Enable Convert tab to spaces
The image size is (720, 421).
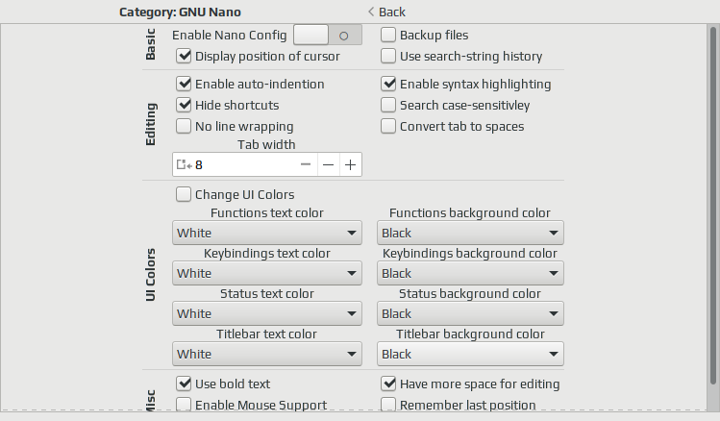point(388,126)
